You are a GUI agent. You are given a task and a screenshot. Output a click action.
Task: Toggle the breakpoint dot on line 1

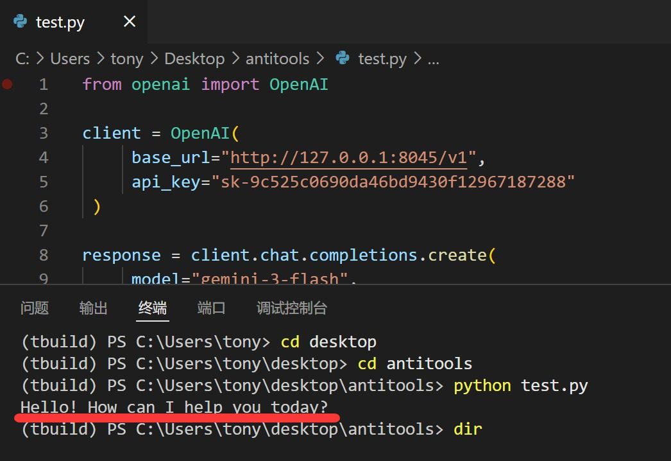7,84
